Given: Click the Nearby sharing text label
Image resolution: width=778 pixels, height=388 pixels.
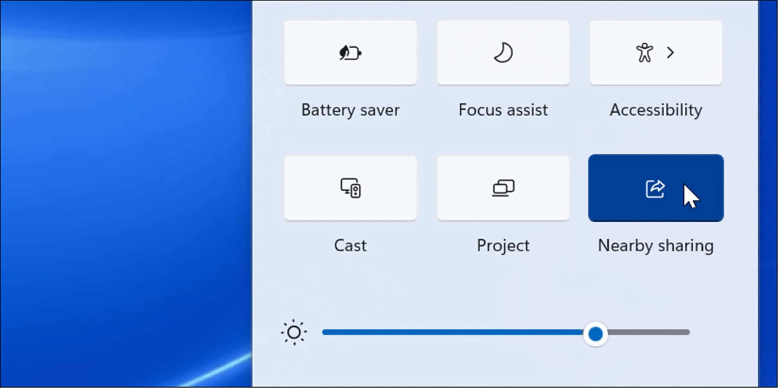Looking at the screenshot, I should pyautogui.click(x=656, y=246).
